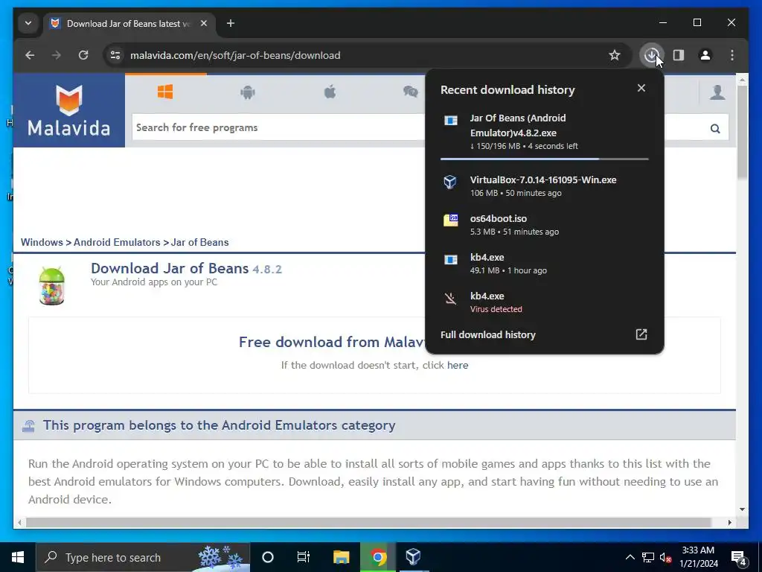Open Chrome three-dot menu
Viewport: 762px width, 572px height.
(x=732, y=55)
